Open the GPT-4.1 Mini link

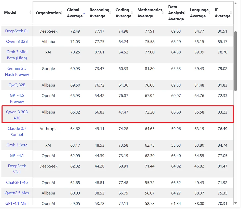(17, 203)
